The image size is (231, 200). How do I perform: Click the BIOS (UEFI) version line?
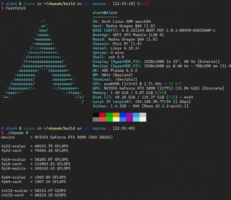coord(154,31)
